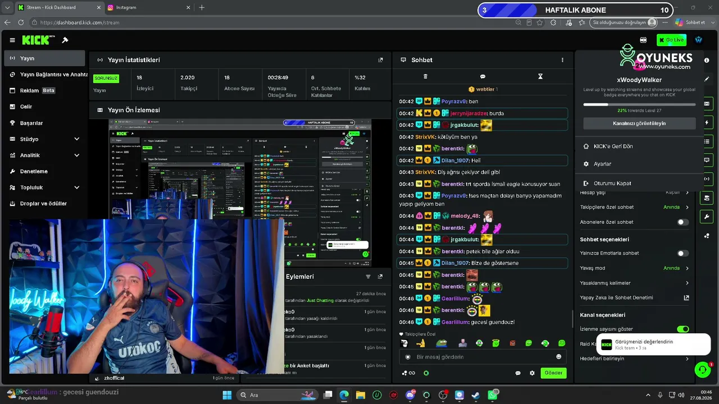Open Droplar ve ödüller in the sidebar
Viewport: 719px width, 404px height.
pos(44,204)
